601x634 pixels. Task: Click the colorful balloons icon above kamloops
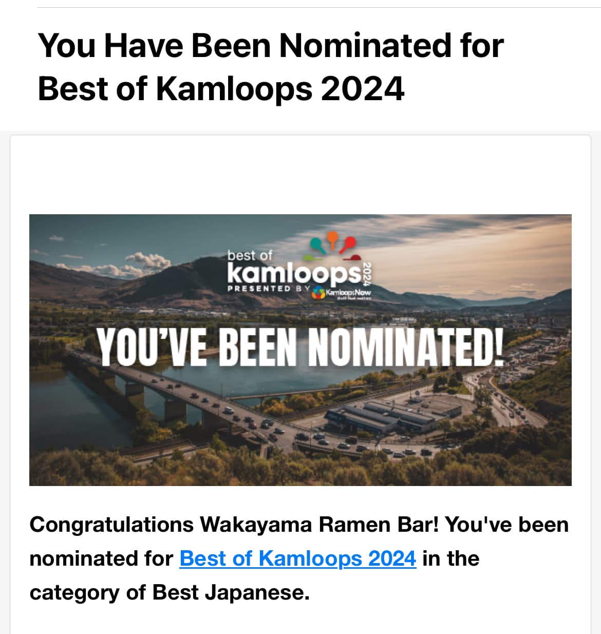333,245
